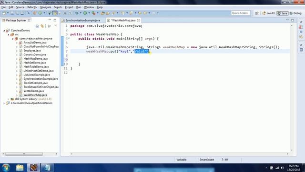Open the Debug configurations dropdown arrow
This screenshot has width=305, height=172.
coord(81,13)
